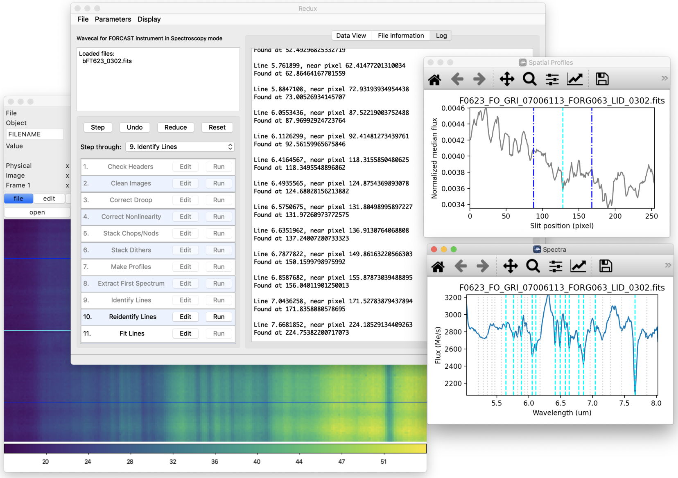
Task: Activate the Zoom tool in Spatial Profiles
Action: point(530,79)
